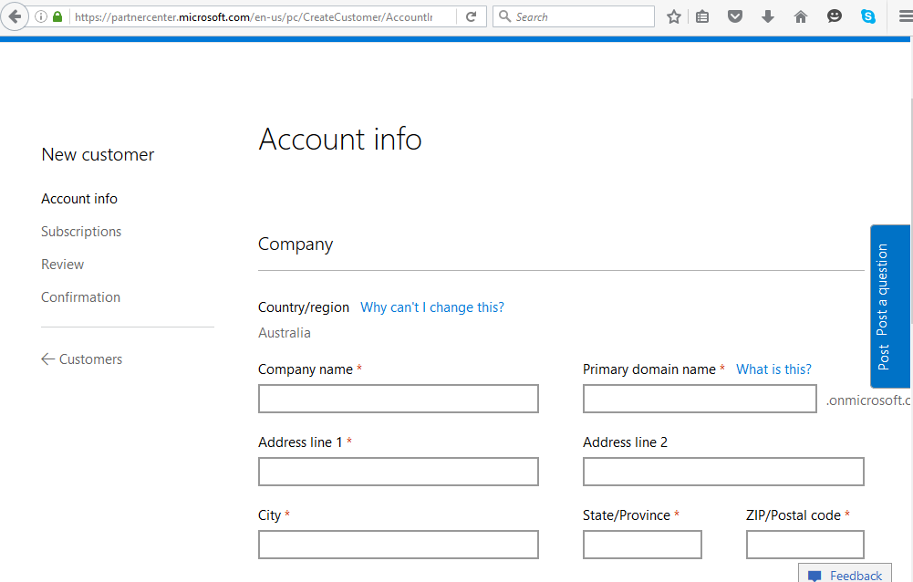Go to the Firefox home icon
Viewport: 913px width, 582px height.
(x=801, y=17)
